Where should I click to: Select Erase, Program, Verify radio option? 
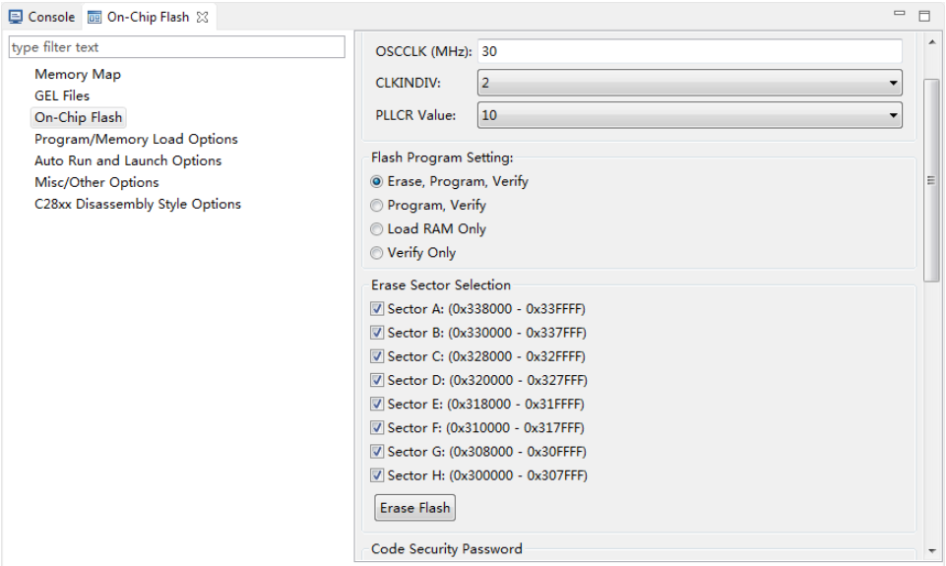(x=376, y=182)
